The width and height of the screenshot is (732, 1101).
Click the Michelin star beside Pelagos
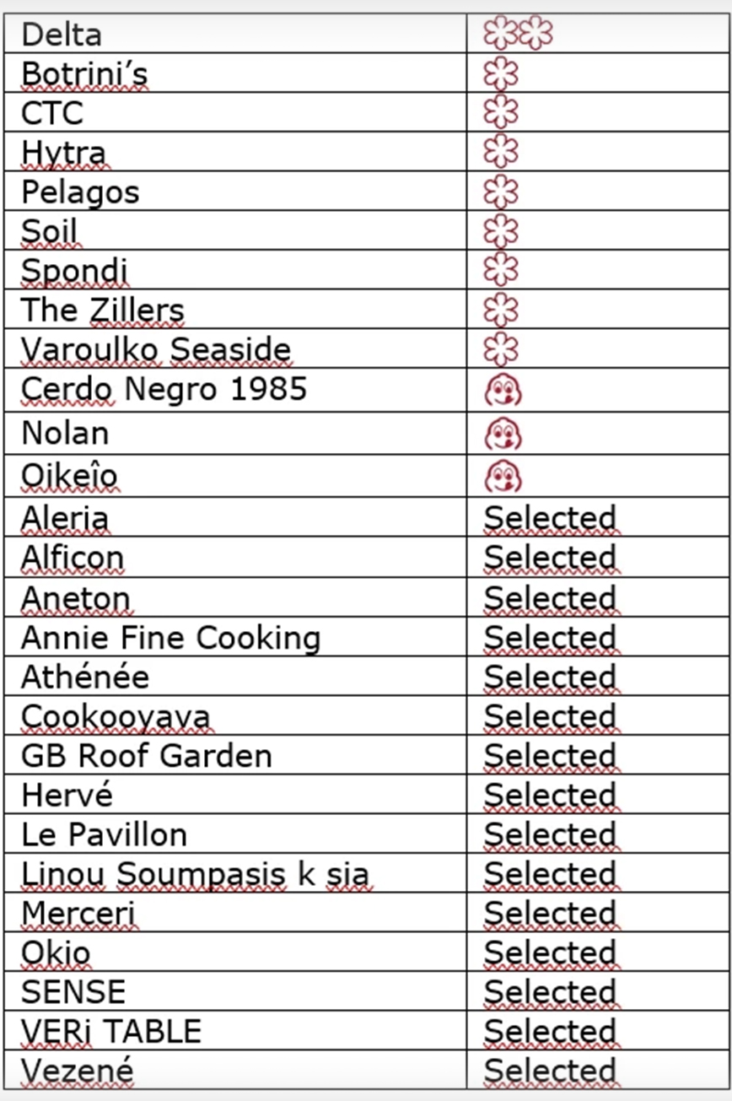(x=501, y=192)
